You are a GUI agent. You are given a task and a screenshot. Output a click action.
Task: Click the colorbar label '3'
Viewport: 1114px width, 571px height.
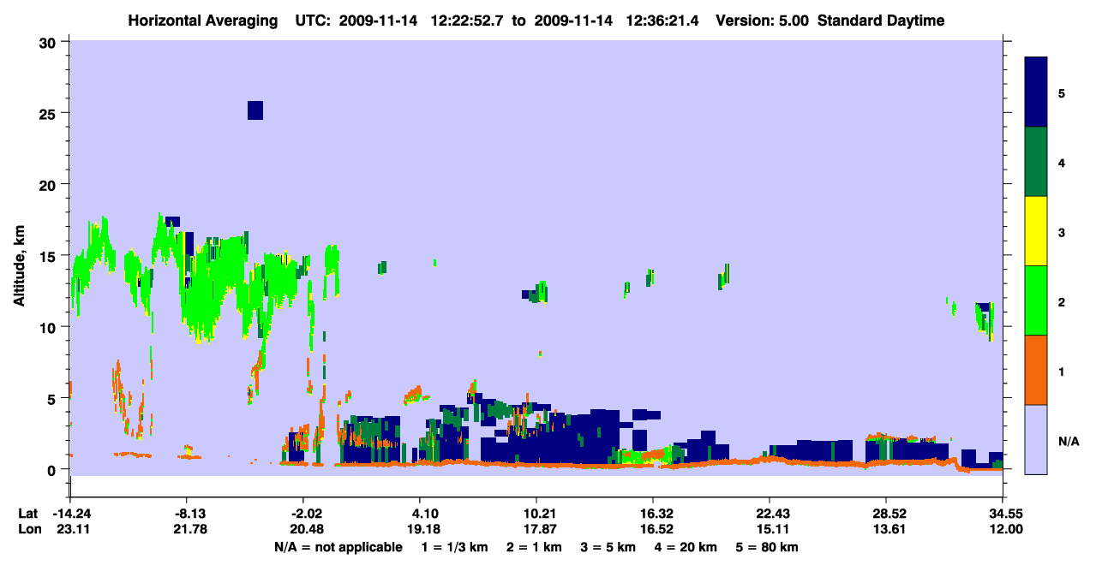[1062, 231]
